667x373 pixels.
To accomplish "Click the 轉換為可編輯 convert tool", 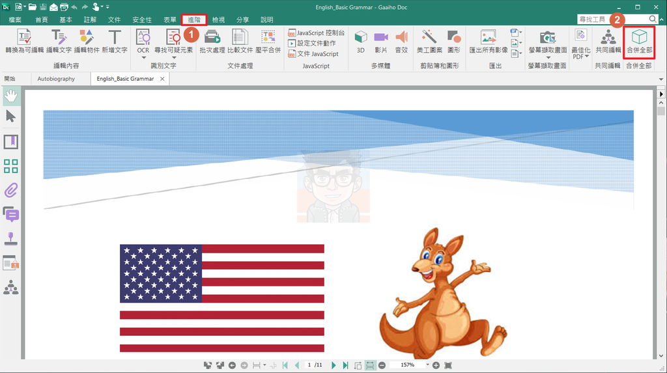I will (24, 41).
